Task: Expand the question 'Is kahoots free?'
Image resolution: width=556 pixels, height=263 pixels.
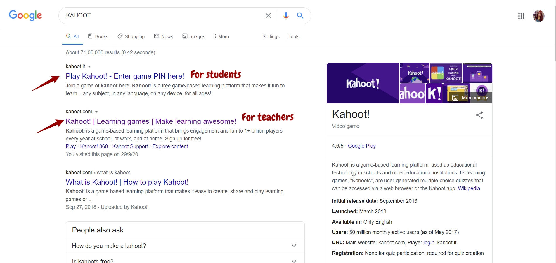Action: [294, 261]
